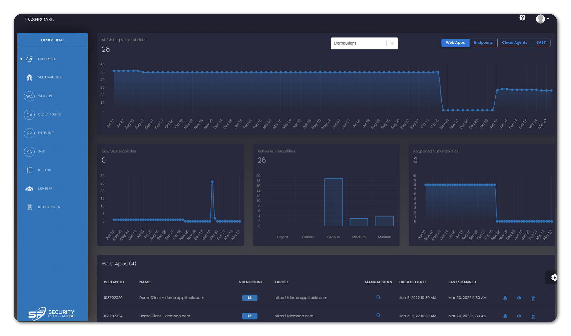Open Release Notes from the sidebar
The width and height of the screenshot is (571, 336).
[x=49, y=207]
